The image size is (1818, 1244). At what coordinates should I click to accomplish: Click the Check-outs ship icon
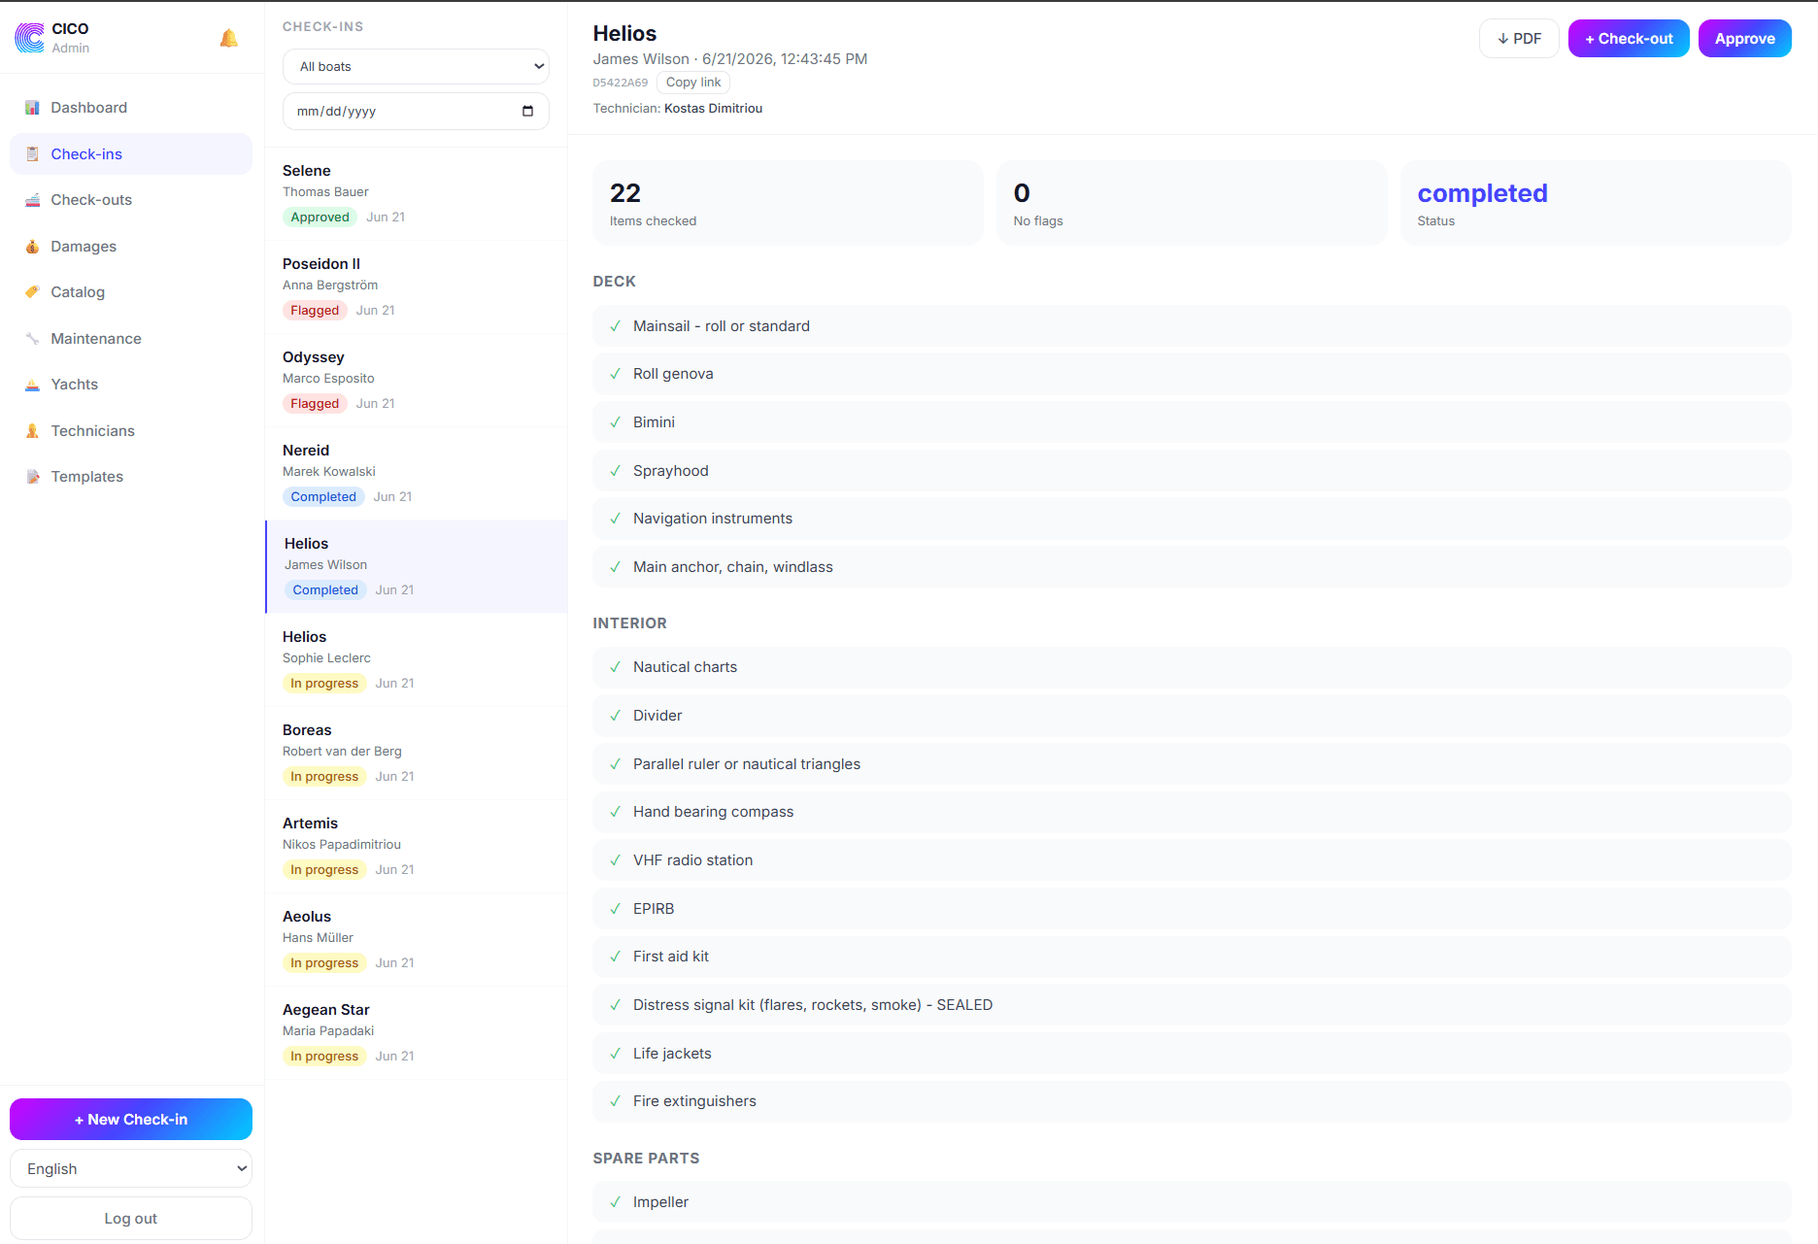pyautogui.click(x=32, y=200)
